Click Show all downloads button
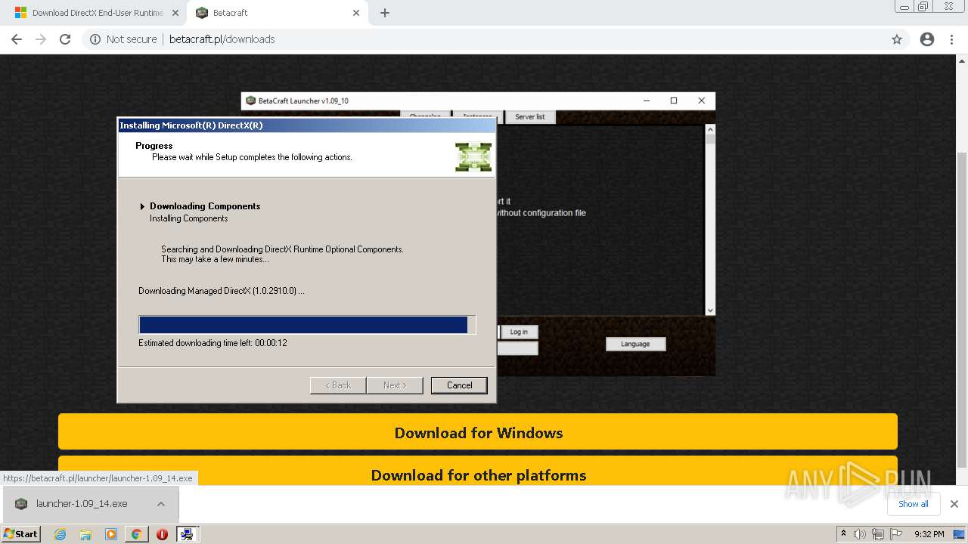 (913, 504)
